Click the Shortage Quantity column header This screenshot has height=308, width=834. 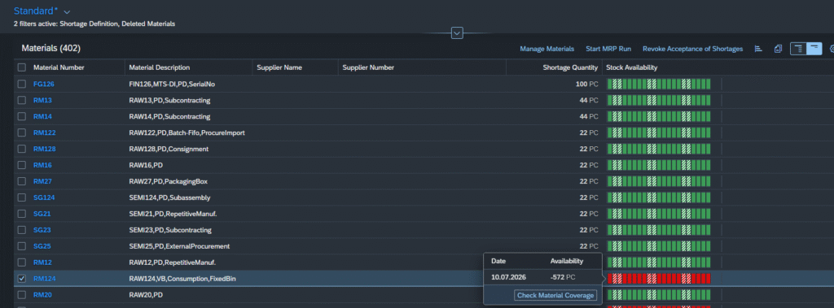pos(570,67)
